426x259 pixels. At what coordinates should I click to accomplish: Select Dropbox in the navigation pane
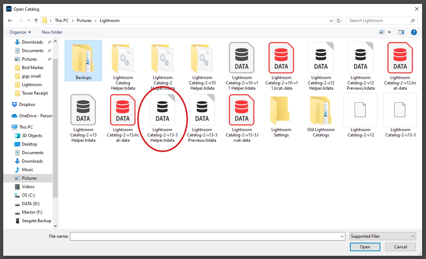[27, 105]
